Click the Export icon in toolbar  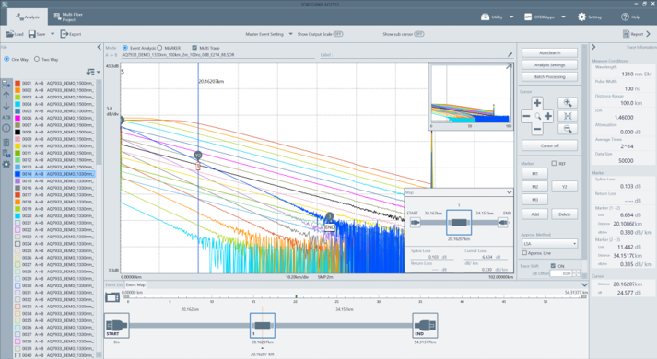coord(65,34)
